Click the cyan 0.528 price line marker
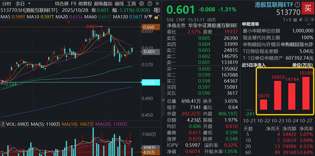 [150, 83]
